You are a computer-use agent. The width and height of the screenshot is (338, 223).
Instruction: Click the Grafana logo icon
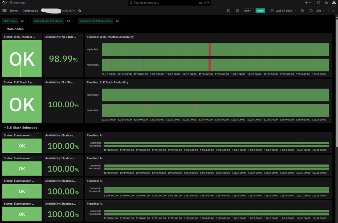pos(4,3)
